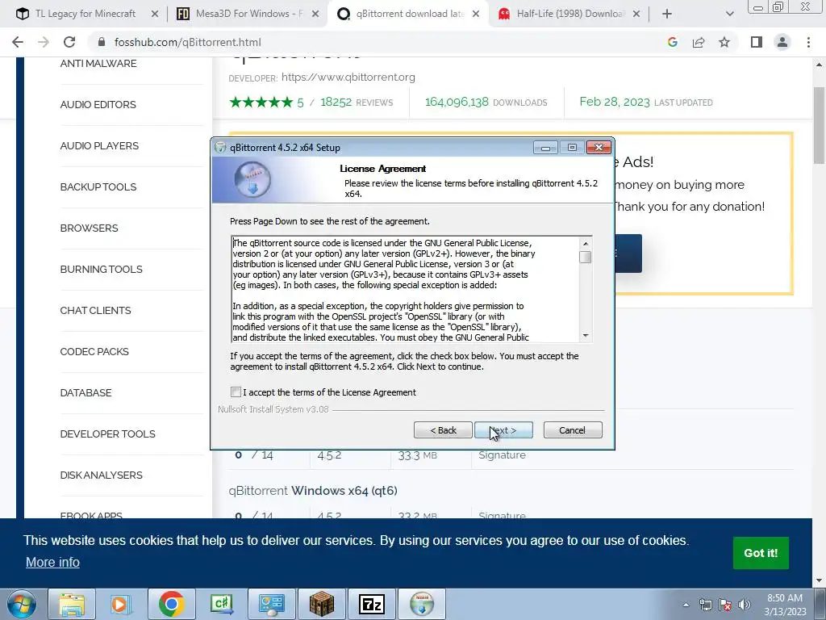Open network tray icon
This screenshot has width=826, height=620.
(705, 605)
